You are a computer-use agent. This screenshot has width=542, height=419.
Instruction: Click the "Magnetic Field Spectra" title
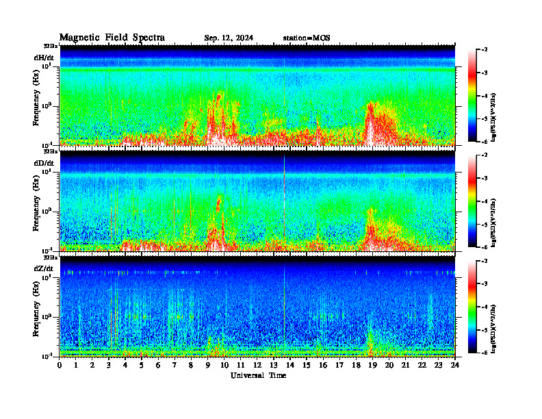click(112, 38)
